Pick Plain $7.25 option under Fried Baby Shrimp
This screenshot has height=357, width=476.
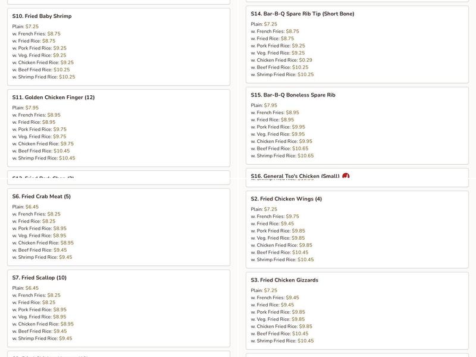point(26,26)
